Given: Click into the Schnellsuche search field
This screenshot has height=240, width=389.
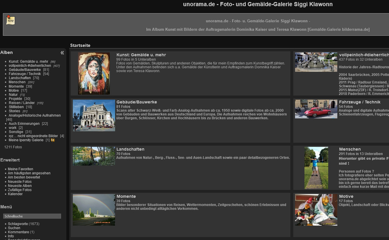Looking at the screenshot, I should [x=32, y=216].
